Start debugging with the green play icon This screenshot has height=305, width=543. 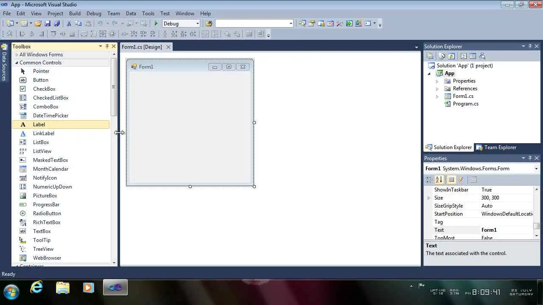point(156,23)
